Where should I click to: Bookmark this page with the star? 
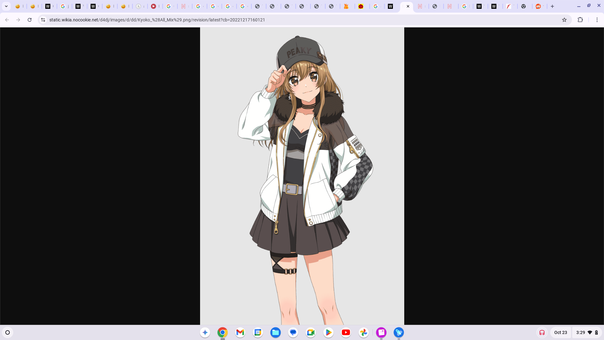[564, 20]
